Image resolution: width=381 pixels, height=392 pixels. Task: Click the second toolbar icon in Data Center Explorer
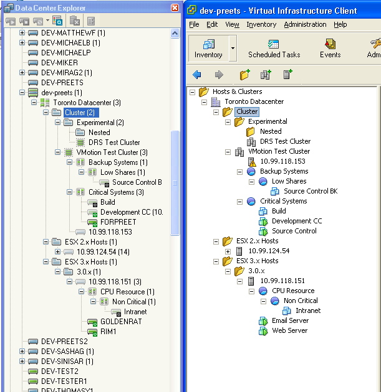24,22
